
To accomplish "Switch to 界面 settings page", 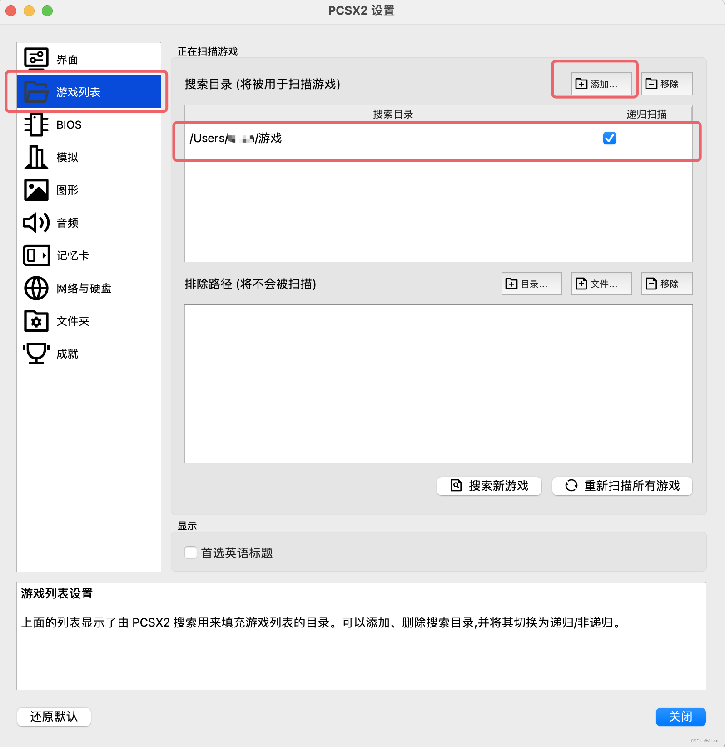I will (x=89, y=59).
